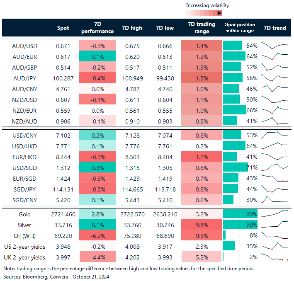The width and height of the screenshot is (294, 281).
Task: Click the Gold 7D trend sparkline
Action: 275,214
